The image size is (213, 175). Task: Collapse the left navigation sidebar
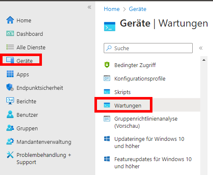tap(89, 7)
